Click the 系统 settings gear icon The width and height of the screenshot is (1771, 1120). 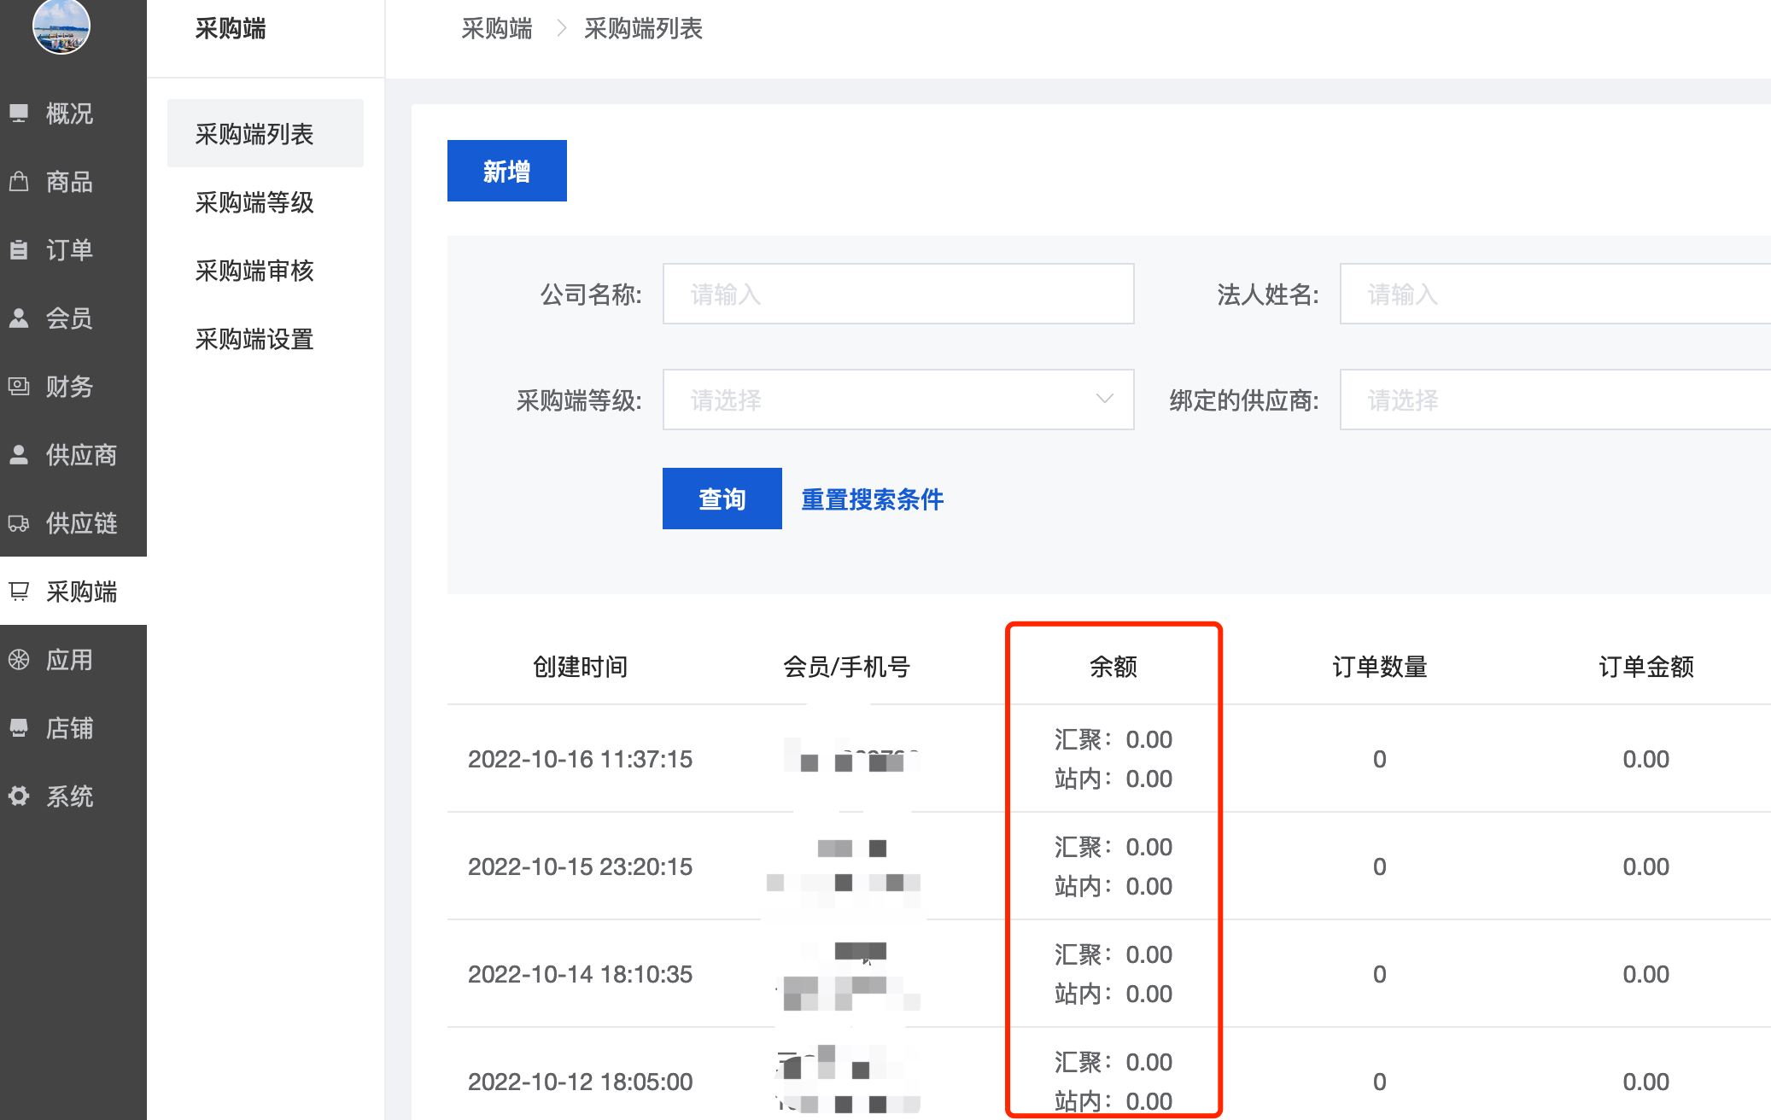tap(19, 796)
